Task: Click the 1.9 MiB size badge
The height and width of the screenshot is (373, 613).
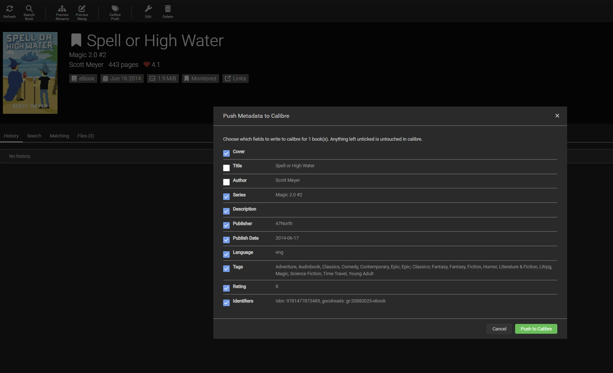Action: (x=163, y=79)
